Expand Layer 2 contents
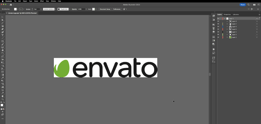This screenshot has width=261, height=124. pos(227,37)
